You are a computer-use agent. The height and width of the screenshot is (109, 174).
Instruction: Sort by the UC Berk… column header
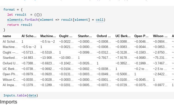pos(123,36)
